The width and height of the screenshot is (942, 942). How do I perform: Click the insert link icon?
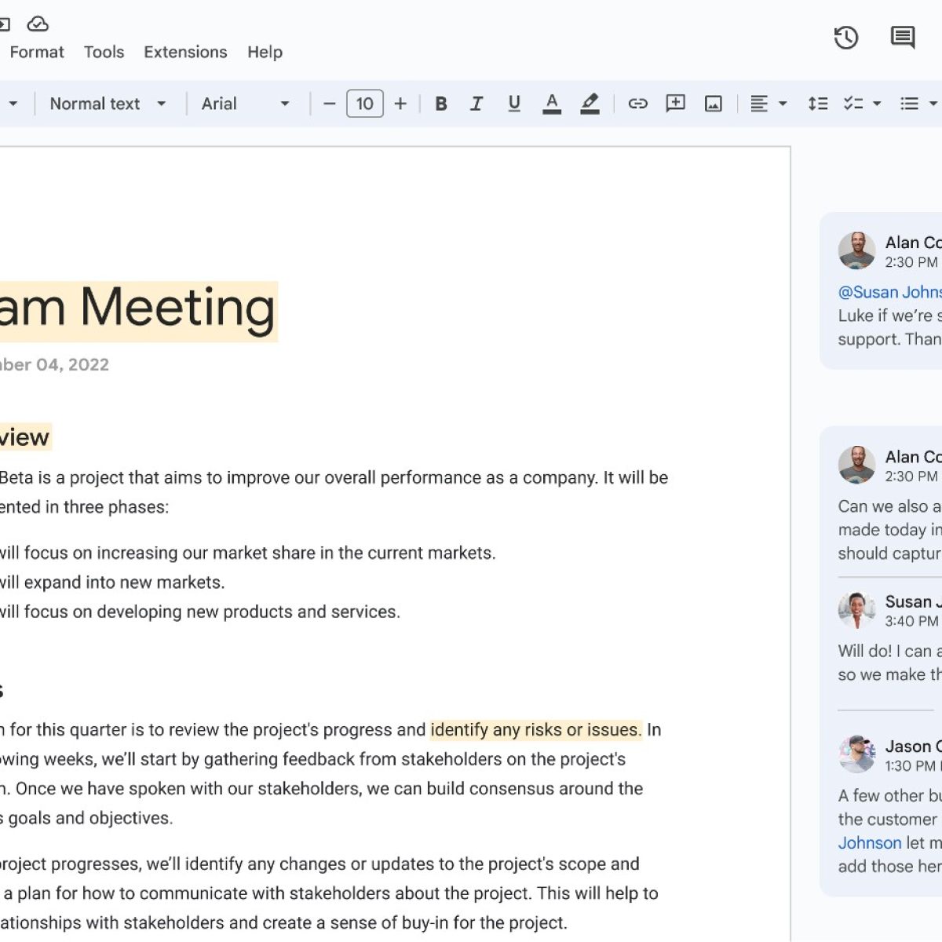pos(637,104)
